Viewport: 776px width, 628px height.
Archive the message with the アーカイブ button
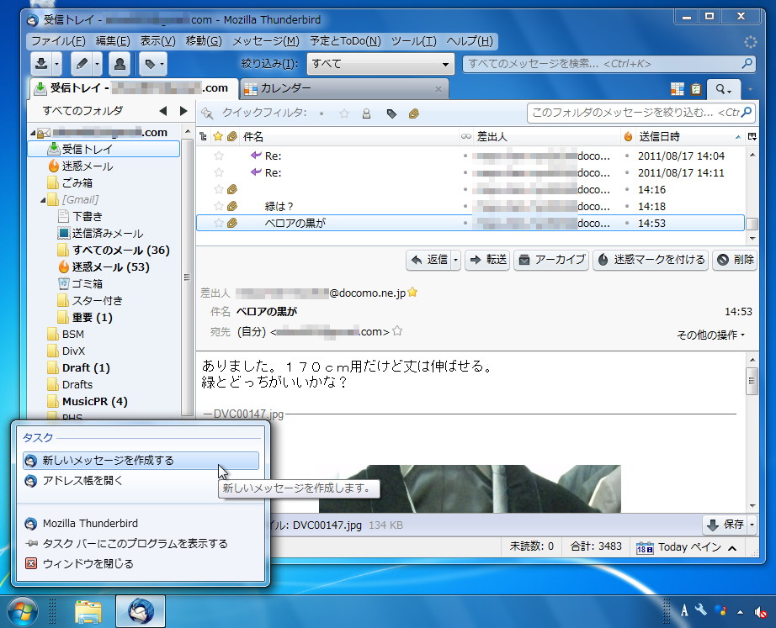pyautogui.click(x=553, y=260)
